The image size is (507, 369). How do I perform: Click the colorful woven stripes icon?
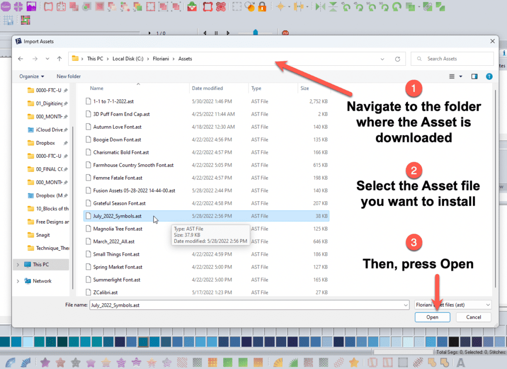25,20
